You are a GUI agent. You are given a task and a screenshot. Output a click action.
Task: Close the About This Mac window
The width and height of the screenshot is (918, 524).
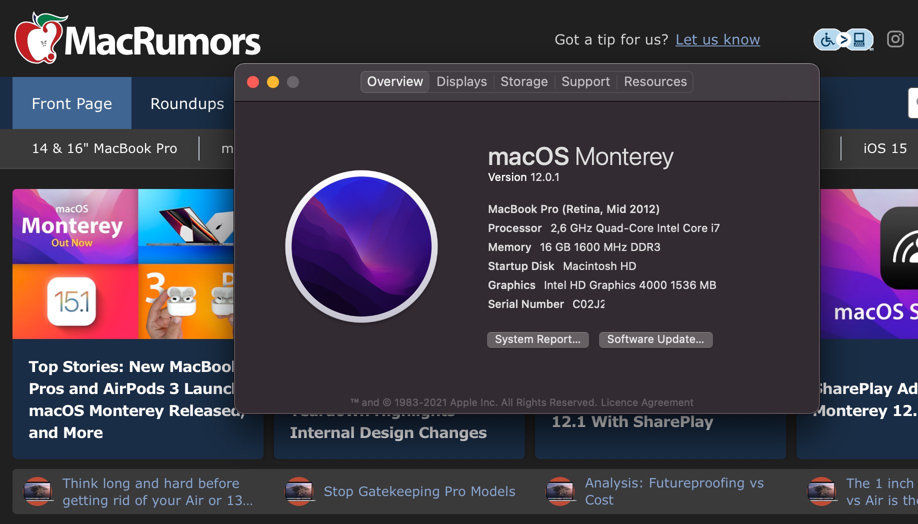253,82
